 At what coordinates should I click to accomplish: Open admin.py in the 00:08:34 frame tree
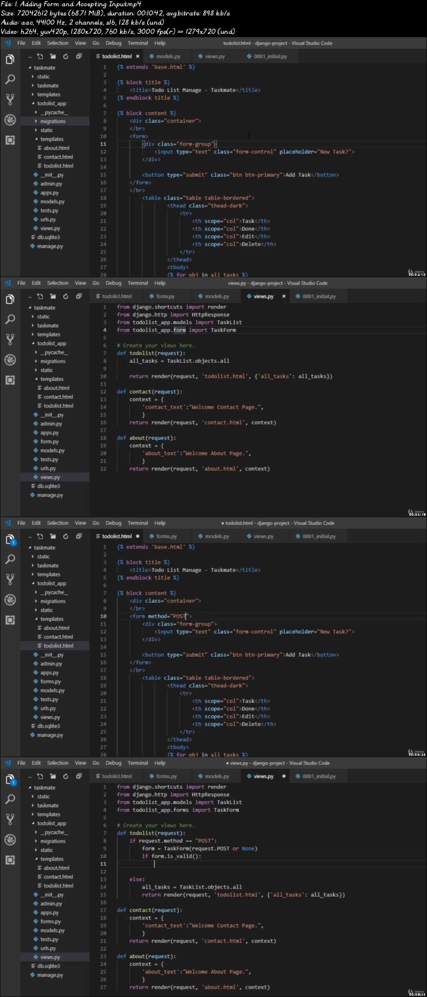point(51,904)
